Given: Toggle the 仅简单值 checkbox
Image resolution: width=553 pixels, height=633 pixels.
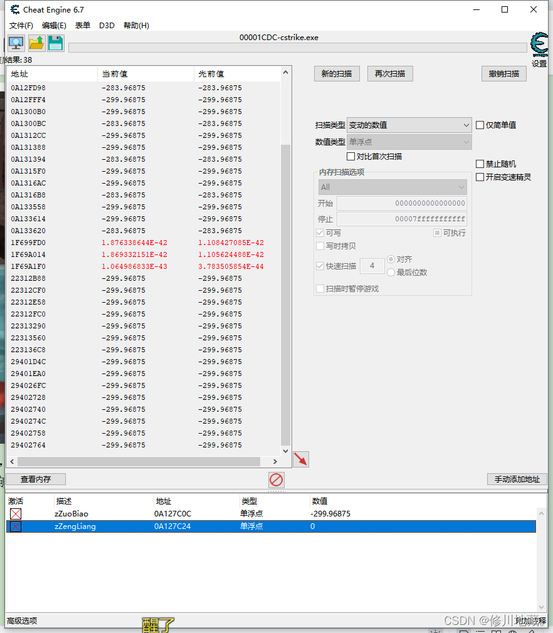Looking at the screenshot, I should point(480,125).
